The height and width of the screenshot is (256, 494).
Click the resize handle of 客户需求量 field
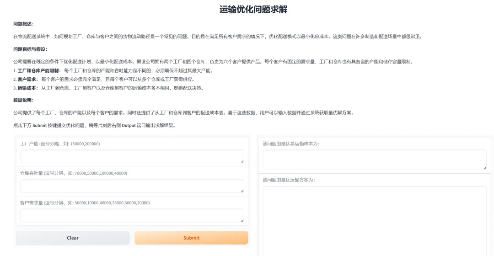pos(242,220)
